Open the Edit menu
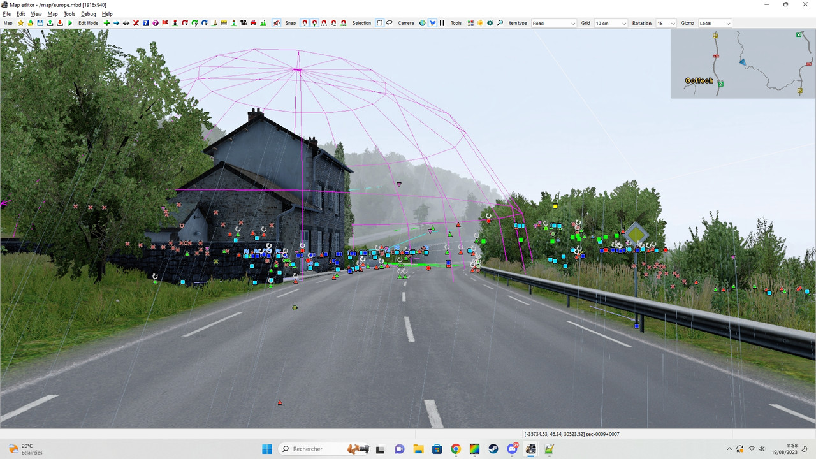816x459 pixels. pos(20,13)
